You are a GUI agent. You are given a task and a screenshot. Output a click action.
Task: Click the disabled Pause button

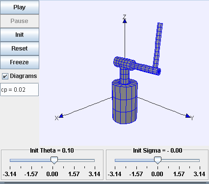click(x=20, y=21)
